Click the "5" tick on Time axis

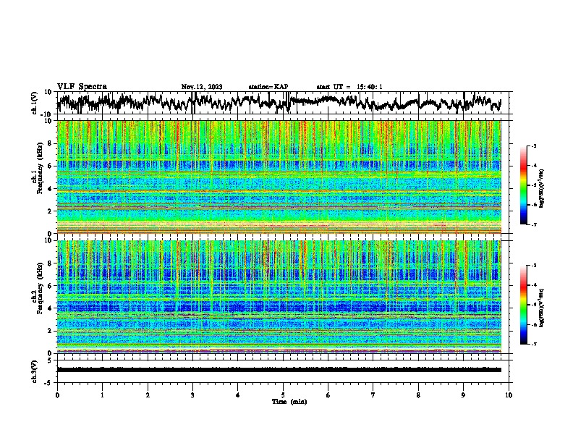click(x=283, y=395)
